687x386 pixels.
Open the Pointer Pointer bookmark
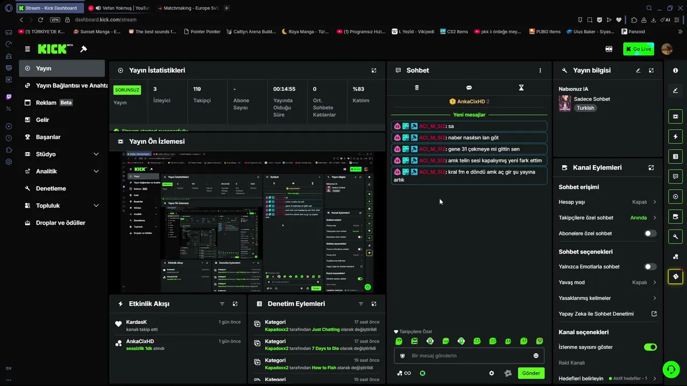(x=202, y=32)
